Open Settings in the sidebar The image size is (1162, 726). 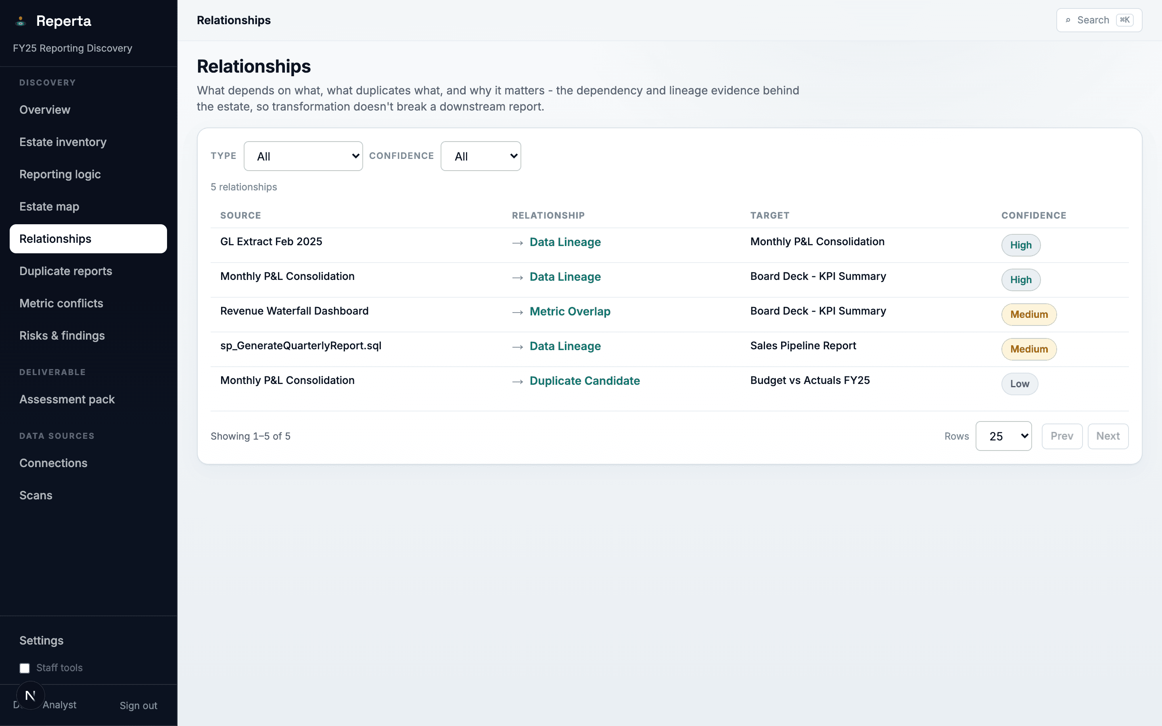(88, 640)
